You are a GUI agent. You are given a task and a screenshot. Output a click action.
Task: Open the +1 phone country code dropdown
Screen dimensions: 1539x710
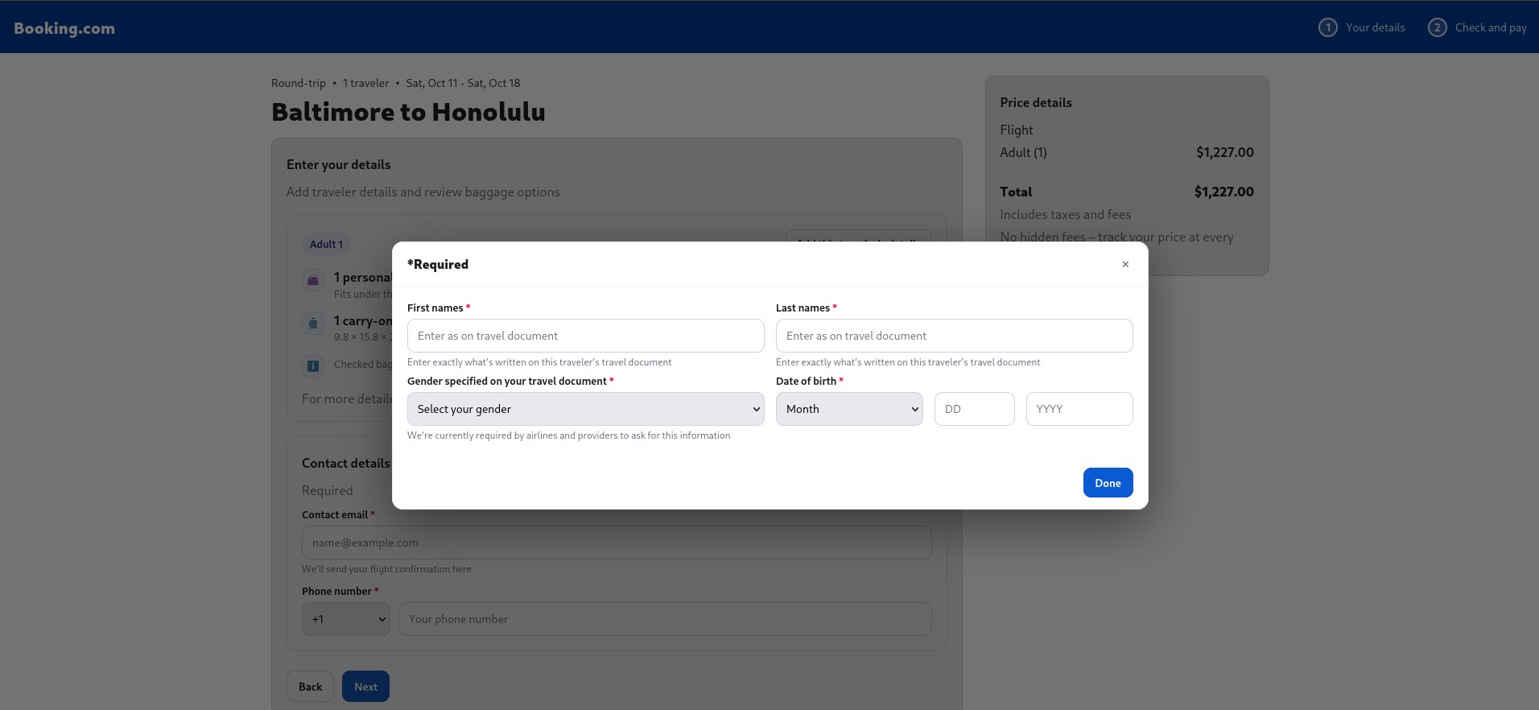[x=345, y=619]
